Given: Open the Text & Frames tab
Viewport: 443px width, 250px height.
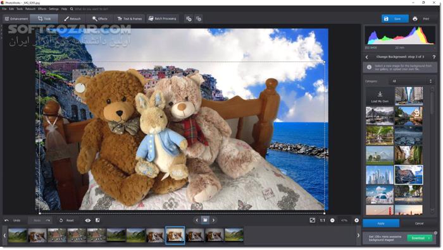Looking at the screenshot, I should pos(130,19).
